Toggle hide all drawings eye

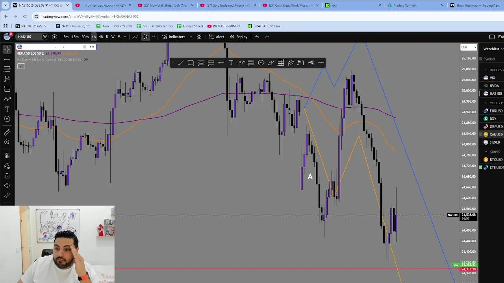(x=7, y=186)
